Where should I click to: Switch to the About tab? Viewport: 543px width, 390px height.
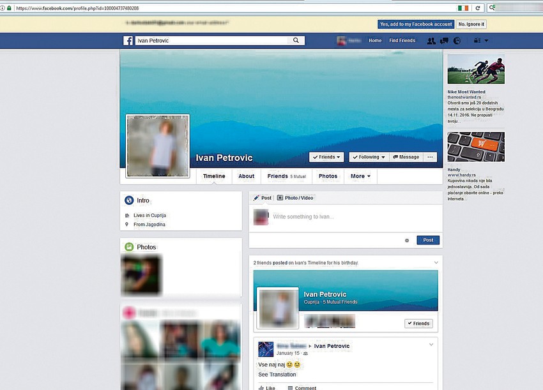tap(246, 176)
